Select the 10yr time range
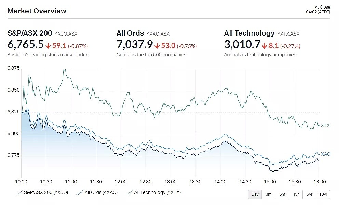Viewport: 339px width, 205px height. tap(323, 194)
